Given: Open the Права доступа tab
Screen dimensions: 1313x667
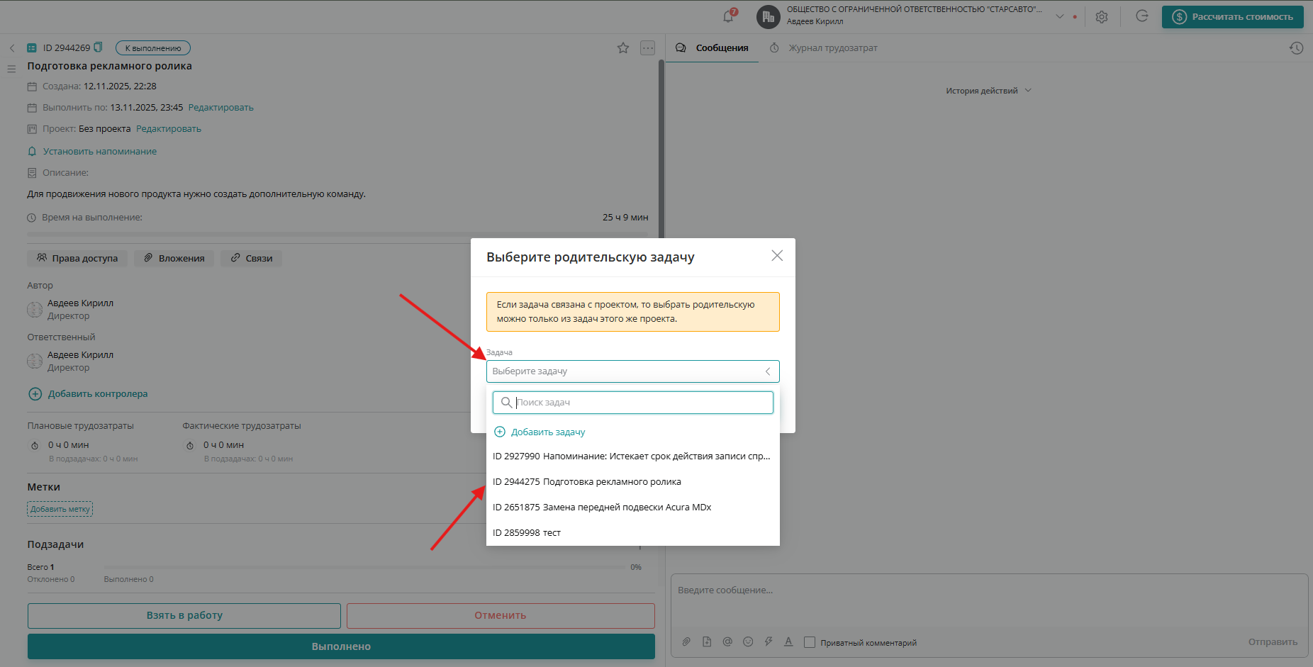Looking at the screenshot, I should pyautogui.click(x=77, y=258).
